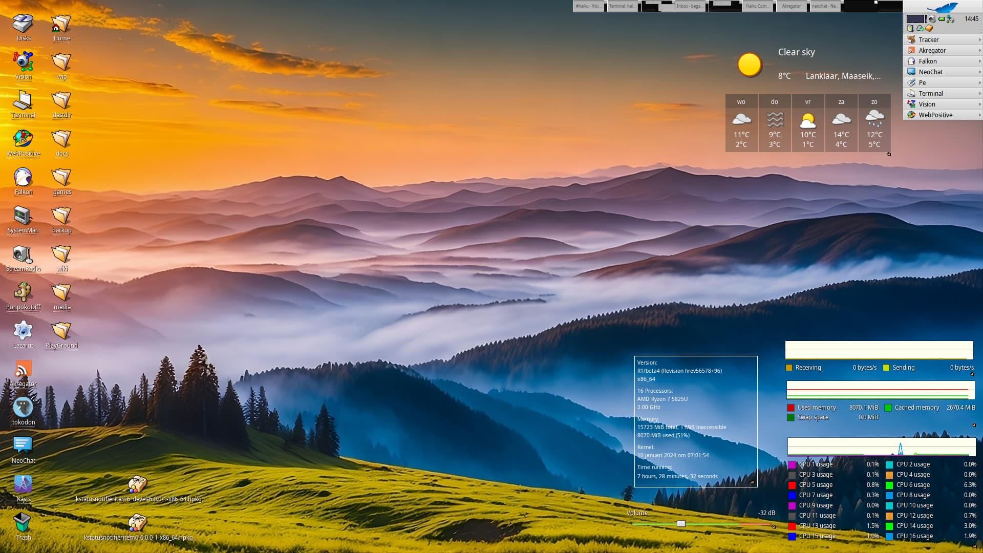Select the Trash icon
Image resolution: width=983 pixels, height=553 pixels.
23,523
